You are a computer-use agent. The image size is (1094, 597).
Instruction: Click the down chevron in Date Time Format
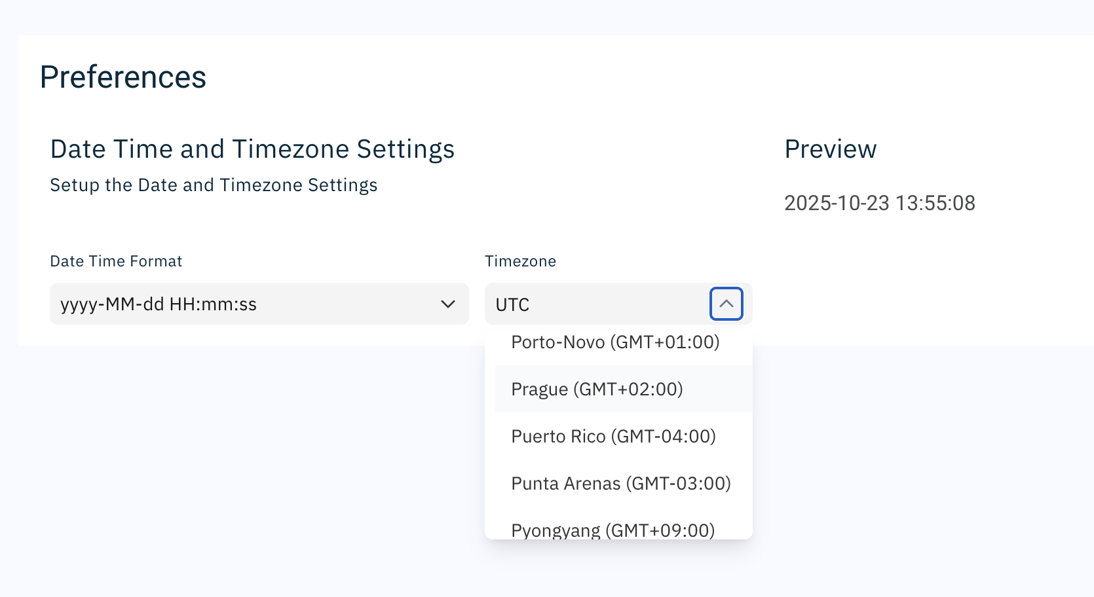click(x=448, y=304)
